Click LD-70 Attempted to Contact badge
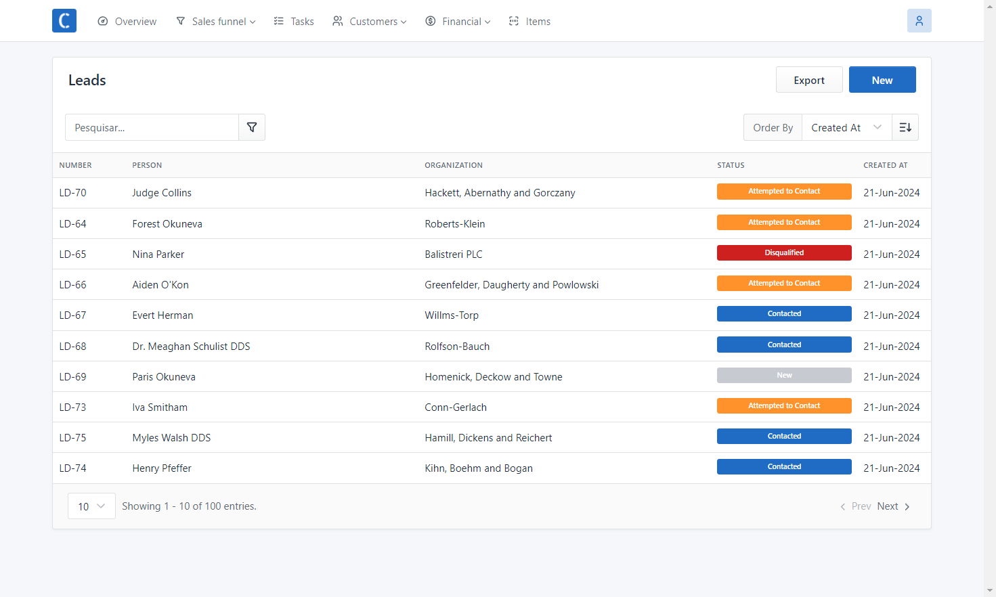 click(x=784, y=192)
